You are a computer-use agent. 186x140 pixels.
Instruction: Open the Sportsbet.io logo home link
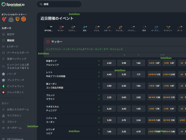coord(13,4)
